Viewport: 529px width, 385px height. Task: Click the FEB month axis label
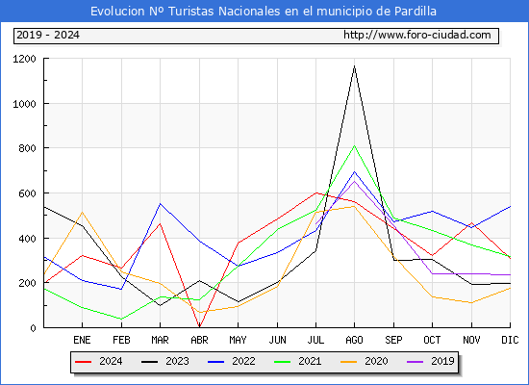(x=121, y=340)
